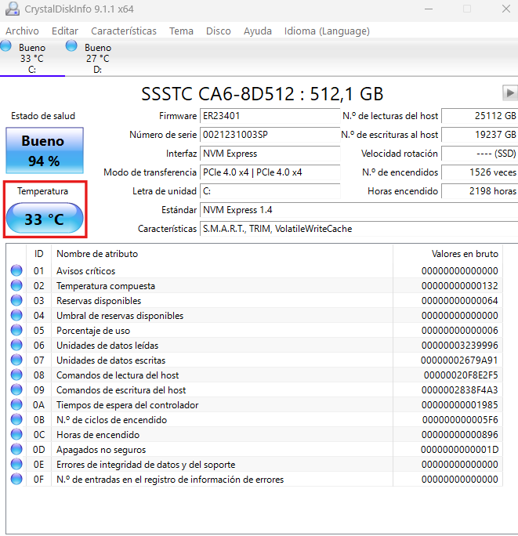Click raw value 000000000001D
The image size is (518, 536).
coord(459,450)
